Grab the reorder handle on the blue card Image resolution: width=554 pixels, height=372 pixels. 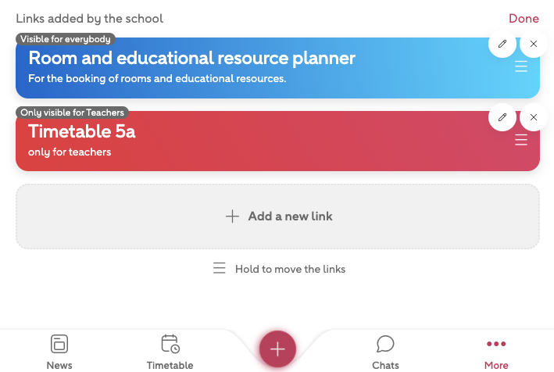[x=521, y=67]
